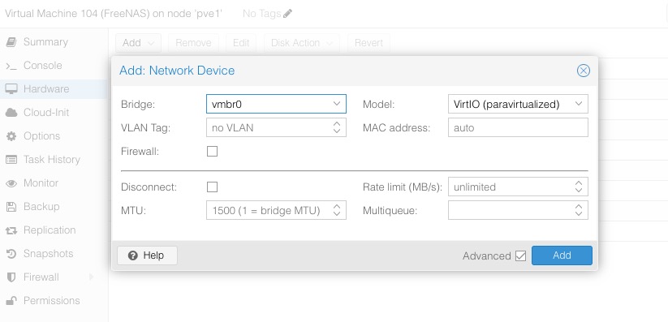
Task: Click the Help button label
Action: (x=153, y=255)
